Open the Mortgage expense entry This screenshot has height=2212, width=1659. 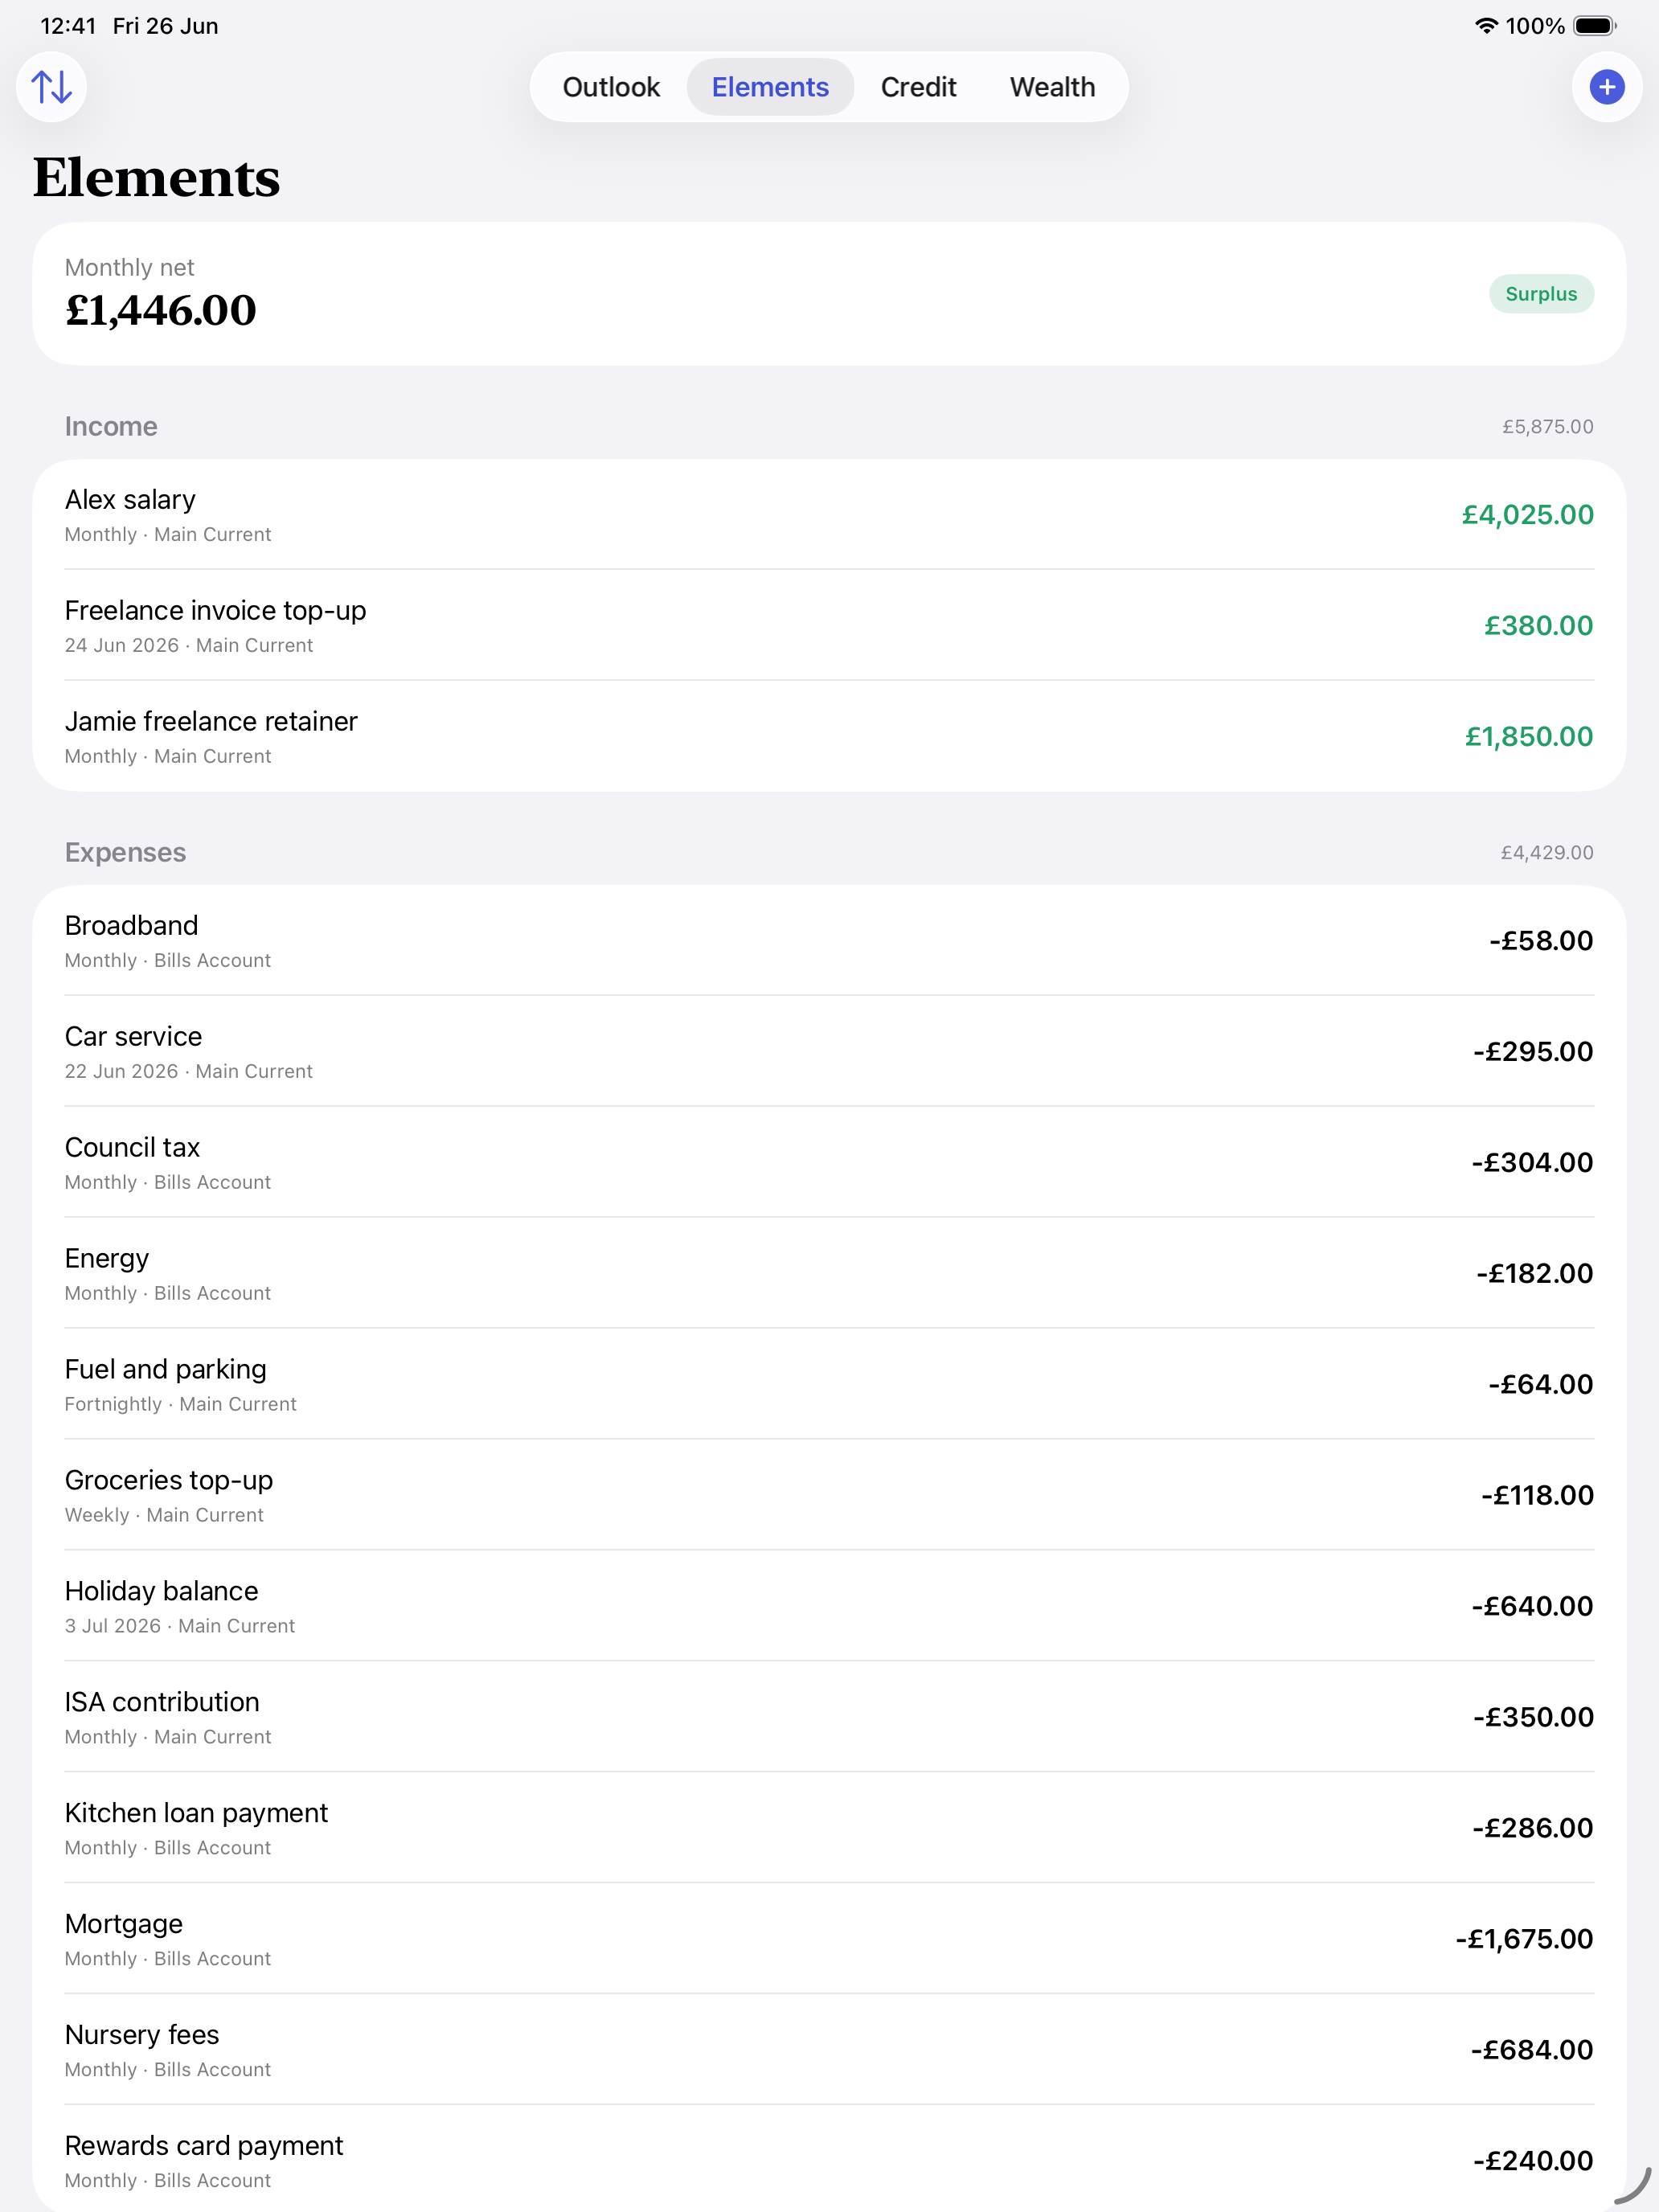(829, 1940)
